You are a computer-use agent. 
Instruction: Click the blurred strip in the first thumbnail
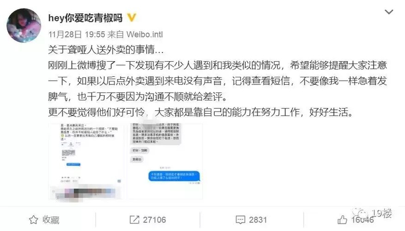coord(86,193)
